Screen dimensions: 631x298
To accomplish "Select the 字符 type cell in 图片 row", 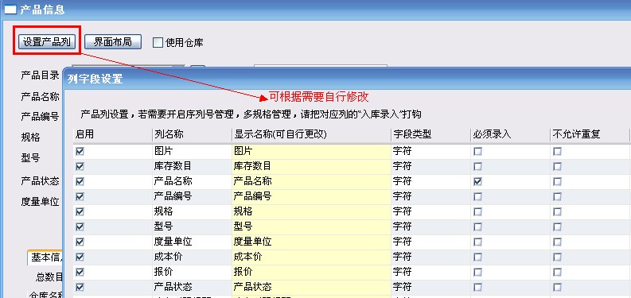I will tap(430, 151).
